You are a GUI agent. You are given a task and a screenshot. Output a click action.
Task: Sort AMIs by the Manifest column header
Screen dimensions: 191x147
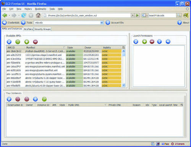click(x=45, y=47)
